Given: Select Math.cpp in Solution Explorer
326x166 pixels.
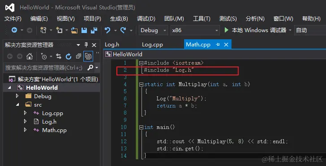Looking at the screenshot, I should point(54,130).
